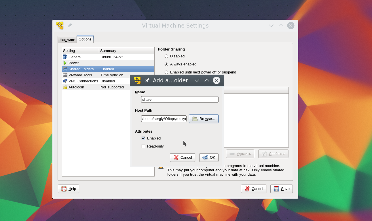Click down chevron in Virtual Machine Settings titlebar

(x=271, y=26)
